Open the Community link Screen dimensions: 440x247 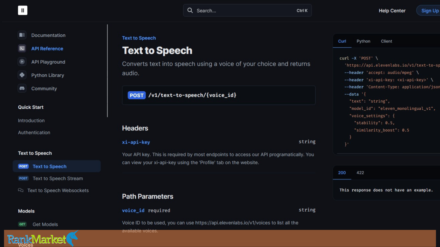pyautogui.click(x=44, y=88)
